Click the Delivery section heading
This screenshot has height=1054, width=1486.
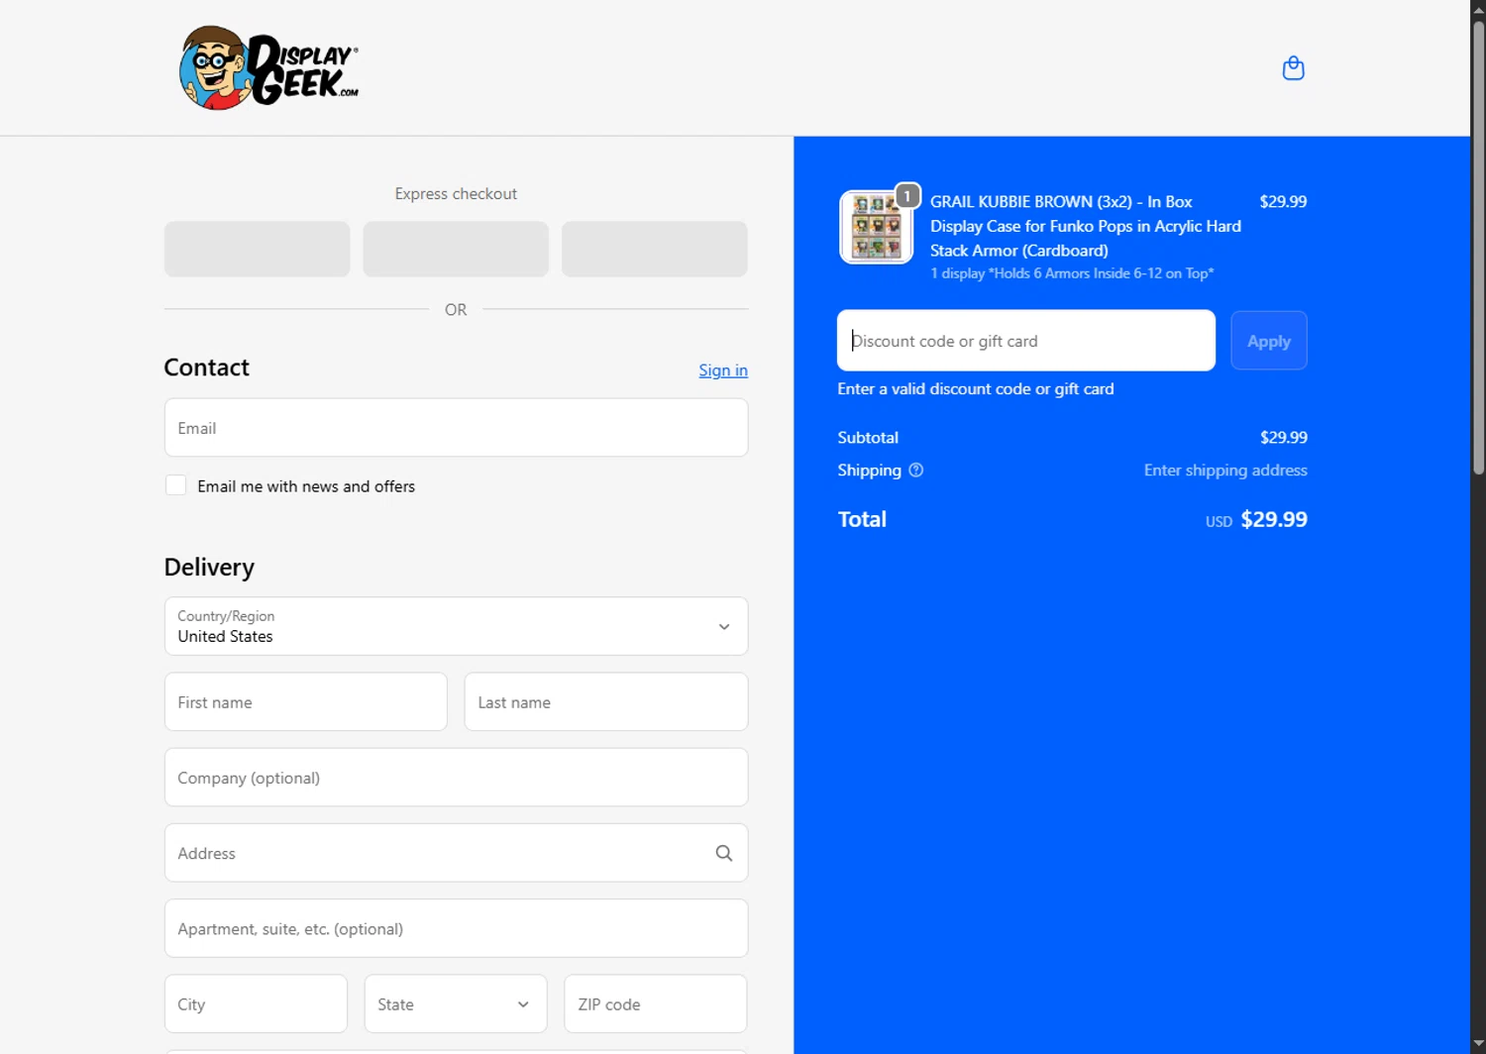209,568
